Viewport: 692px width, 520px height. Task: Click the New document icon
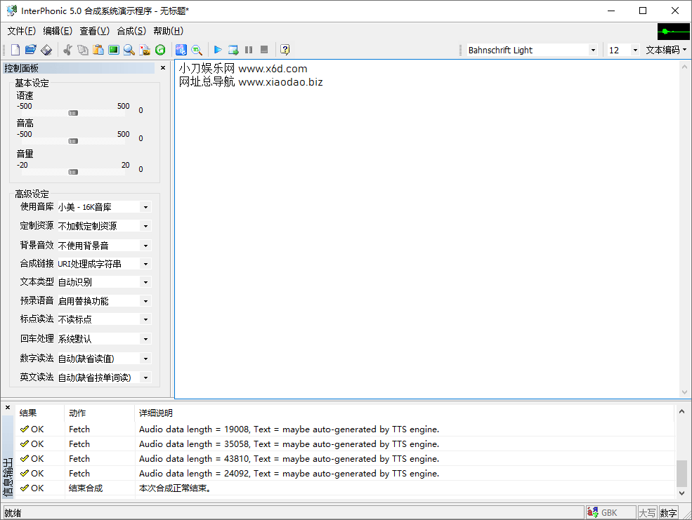[15, 50]
